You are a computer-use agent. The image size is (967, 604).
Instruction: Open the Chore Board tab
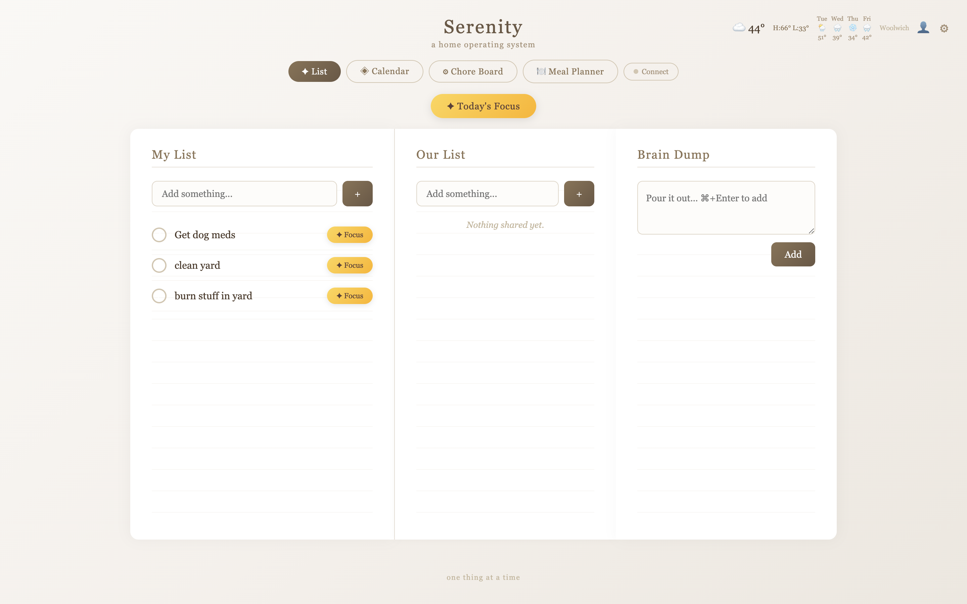473,71
